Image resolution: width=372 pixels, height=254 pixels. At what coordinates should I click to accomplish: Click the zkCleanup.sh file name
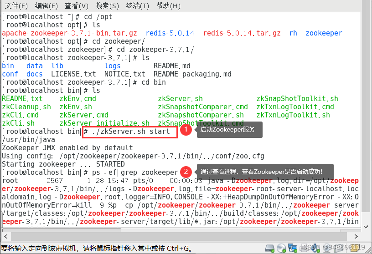click(26, 107)
